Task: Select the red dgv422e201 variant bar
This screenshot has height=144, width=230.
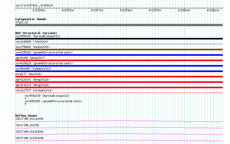Action: [x=119, y=82]
